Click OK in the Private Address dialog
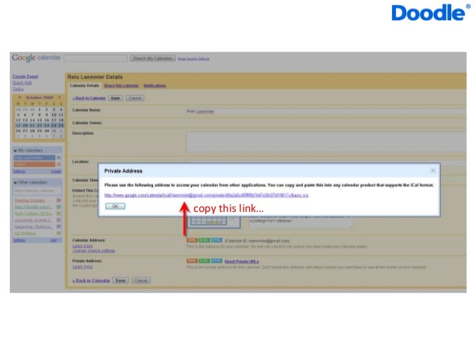474x356 pixels. click(x=115, y=206)
